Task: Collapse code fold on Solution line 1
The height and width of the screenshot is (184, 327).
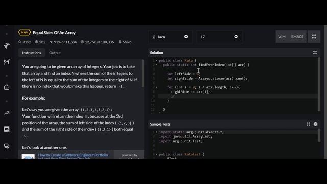Action: point(157,60)
